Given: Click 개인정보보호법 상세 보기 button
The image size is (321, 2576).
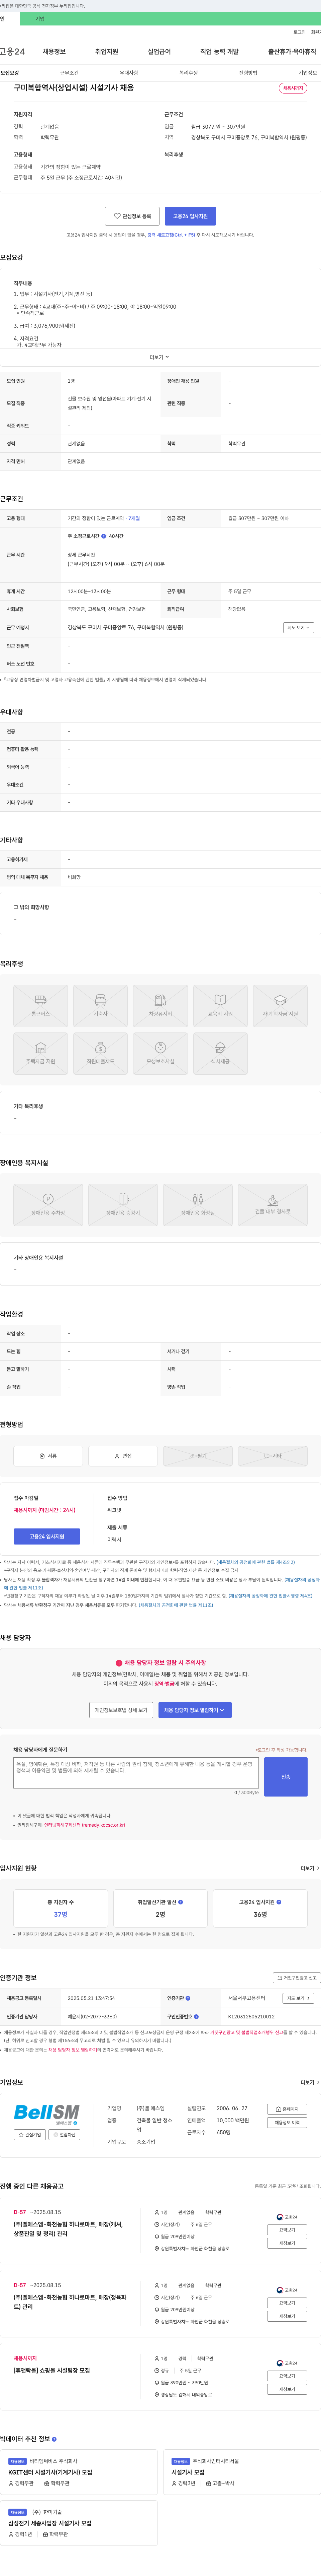Looking at the screenshot, I should pos(122,1710).
